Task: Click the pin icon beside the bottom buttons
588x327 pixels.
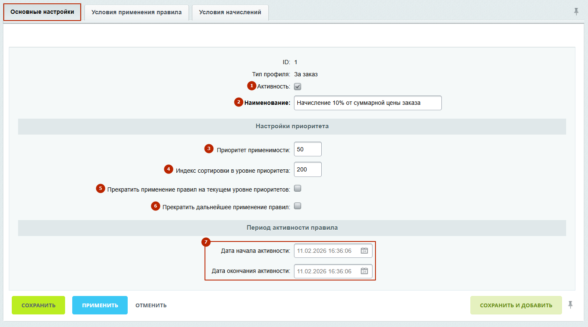Action: (570, 305)
